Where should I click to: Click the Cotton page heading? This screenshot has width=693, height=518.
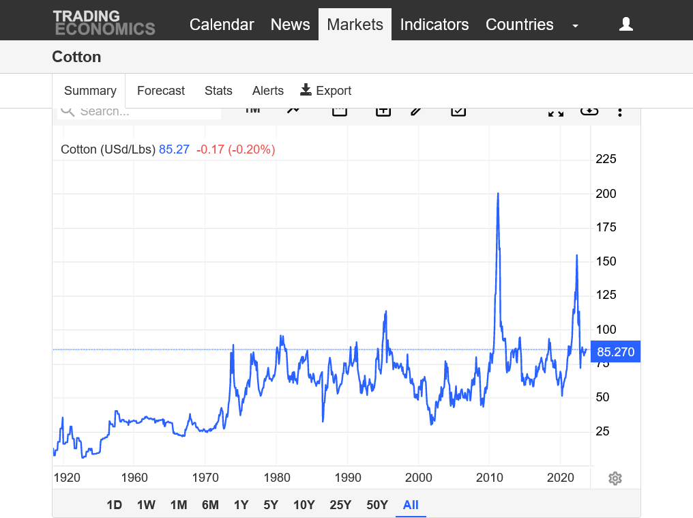coord(76,57)
